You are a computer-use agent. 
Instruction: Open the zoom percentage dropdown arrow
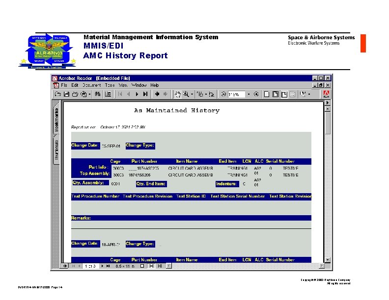coord(249,94)
